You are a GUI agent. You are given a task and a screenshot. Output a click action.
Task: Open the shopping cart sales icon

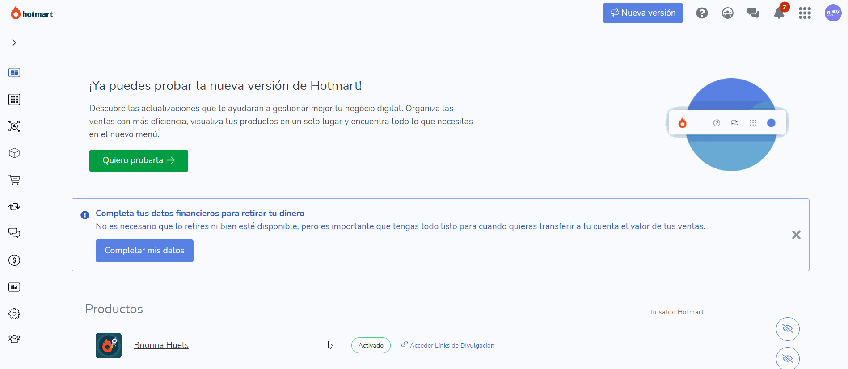pyautogui.click(x=14, y=180)
